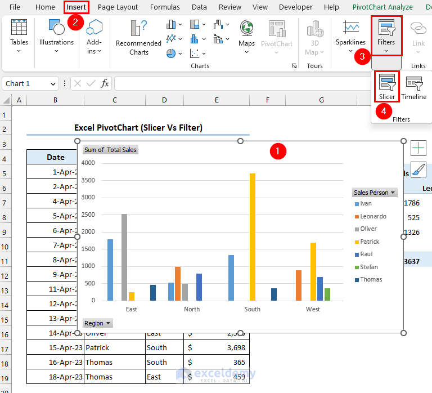Open the Tables dropdown in ribbon
432x393 pixels.
coord(19,36)
